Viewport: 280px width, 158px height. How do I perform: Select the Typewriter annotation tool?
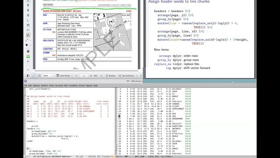pyautogui.click(x=28, y=20)
